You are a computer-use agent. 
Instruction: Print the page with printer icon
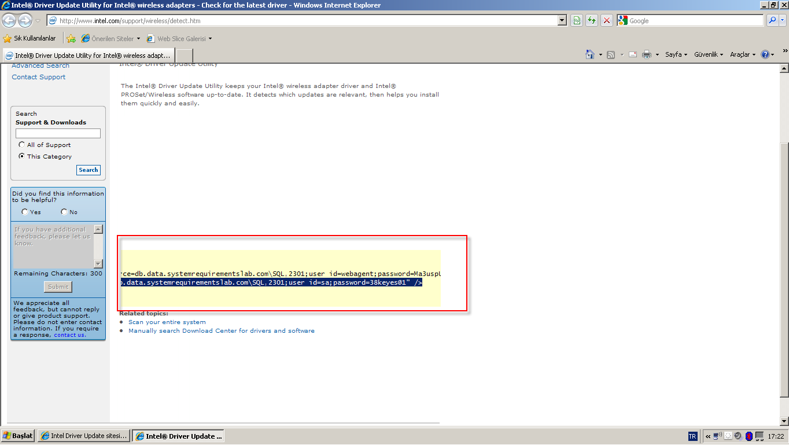[647, 54]
